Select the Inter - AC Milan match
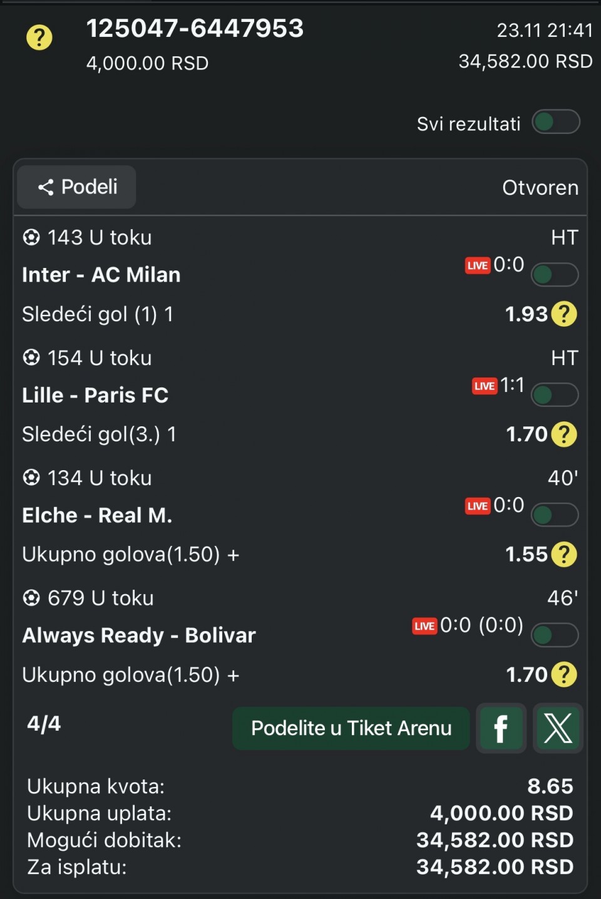Screen dimensions: 601x899 [x=101, y=275]
